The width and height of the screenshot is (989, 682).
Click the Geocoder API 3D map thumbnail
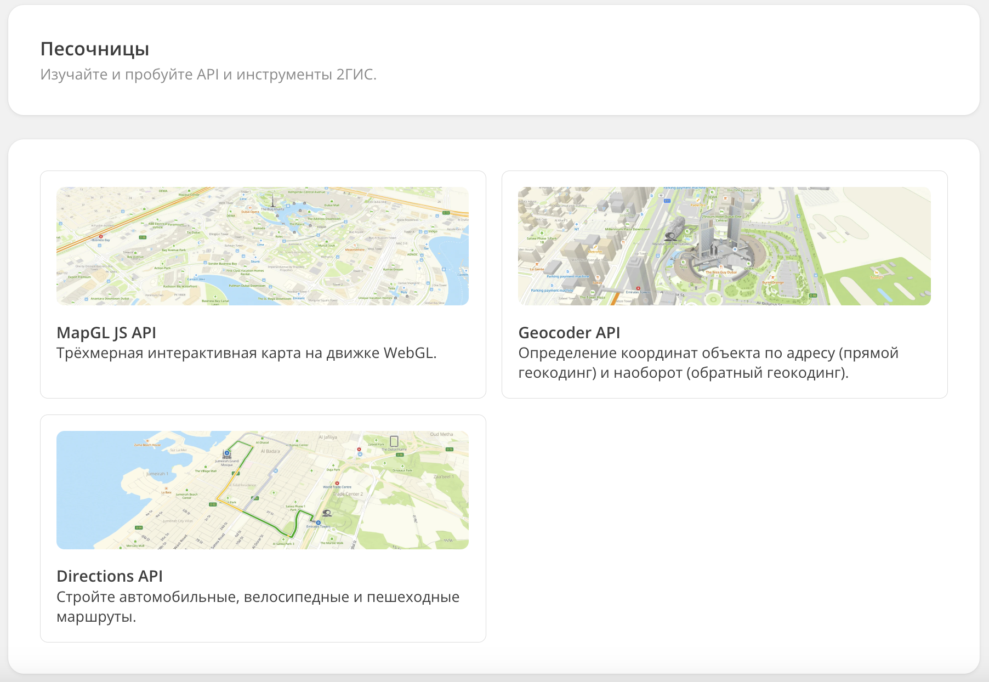point(724,246)
